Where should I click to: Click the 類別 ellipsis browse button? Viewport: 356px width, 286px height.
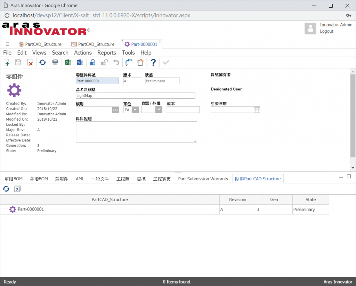click(115, 110)
